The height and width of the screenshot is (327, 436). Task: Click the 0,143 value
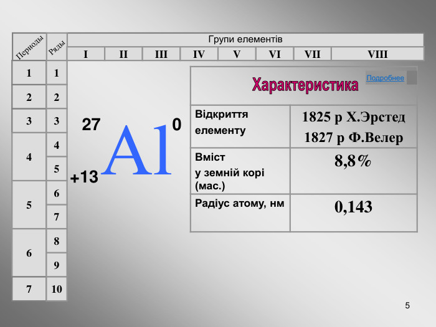353,207
